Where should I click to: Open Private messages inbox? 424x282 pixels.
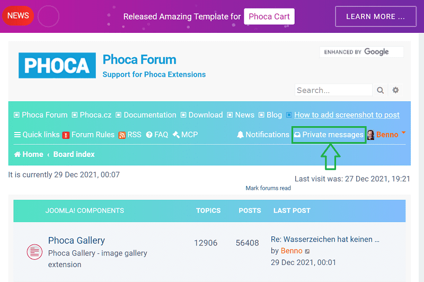tap(329, 135)
